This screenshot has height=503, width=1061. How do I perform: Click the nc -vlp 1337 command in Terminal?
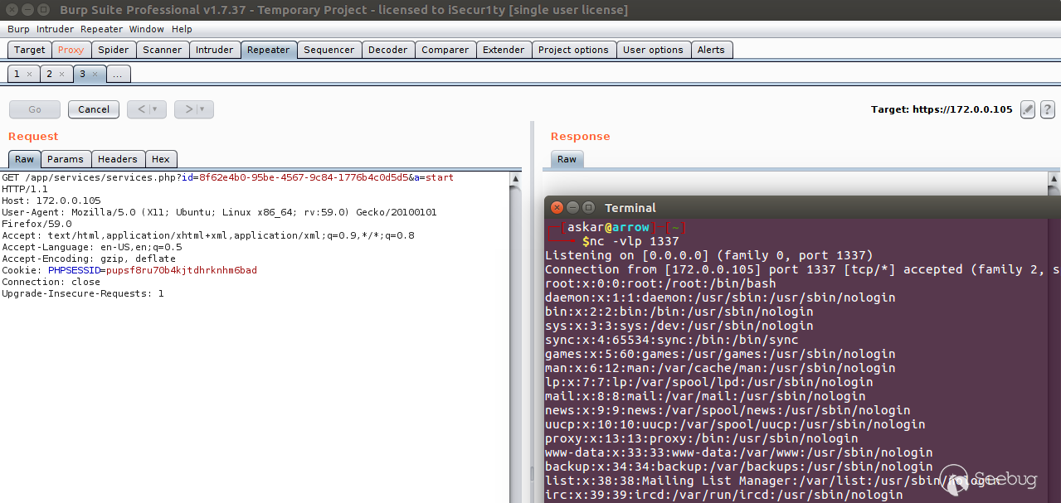tap(635, 241)
